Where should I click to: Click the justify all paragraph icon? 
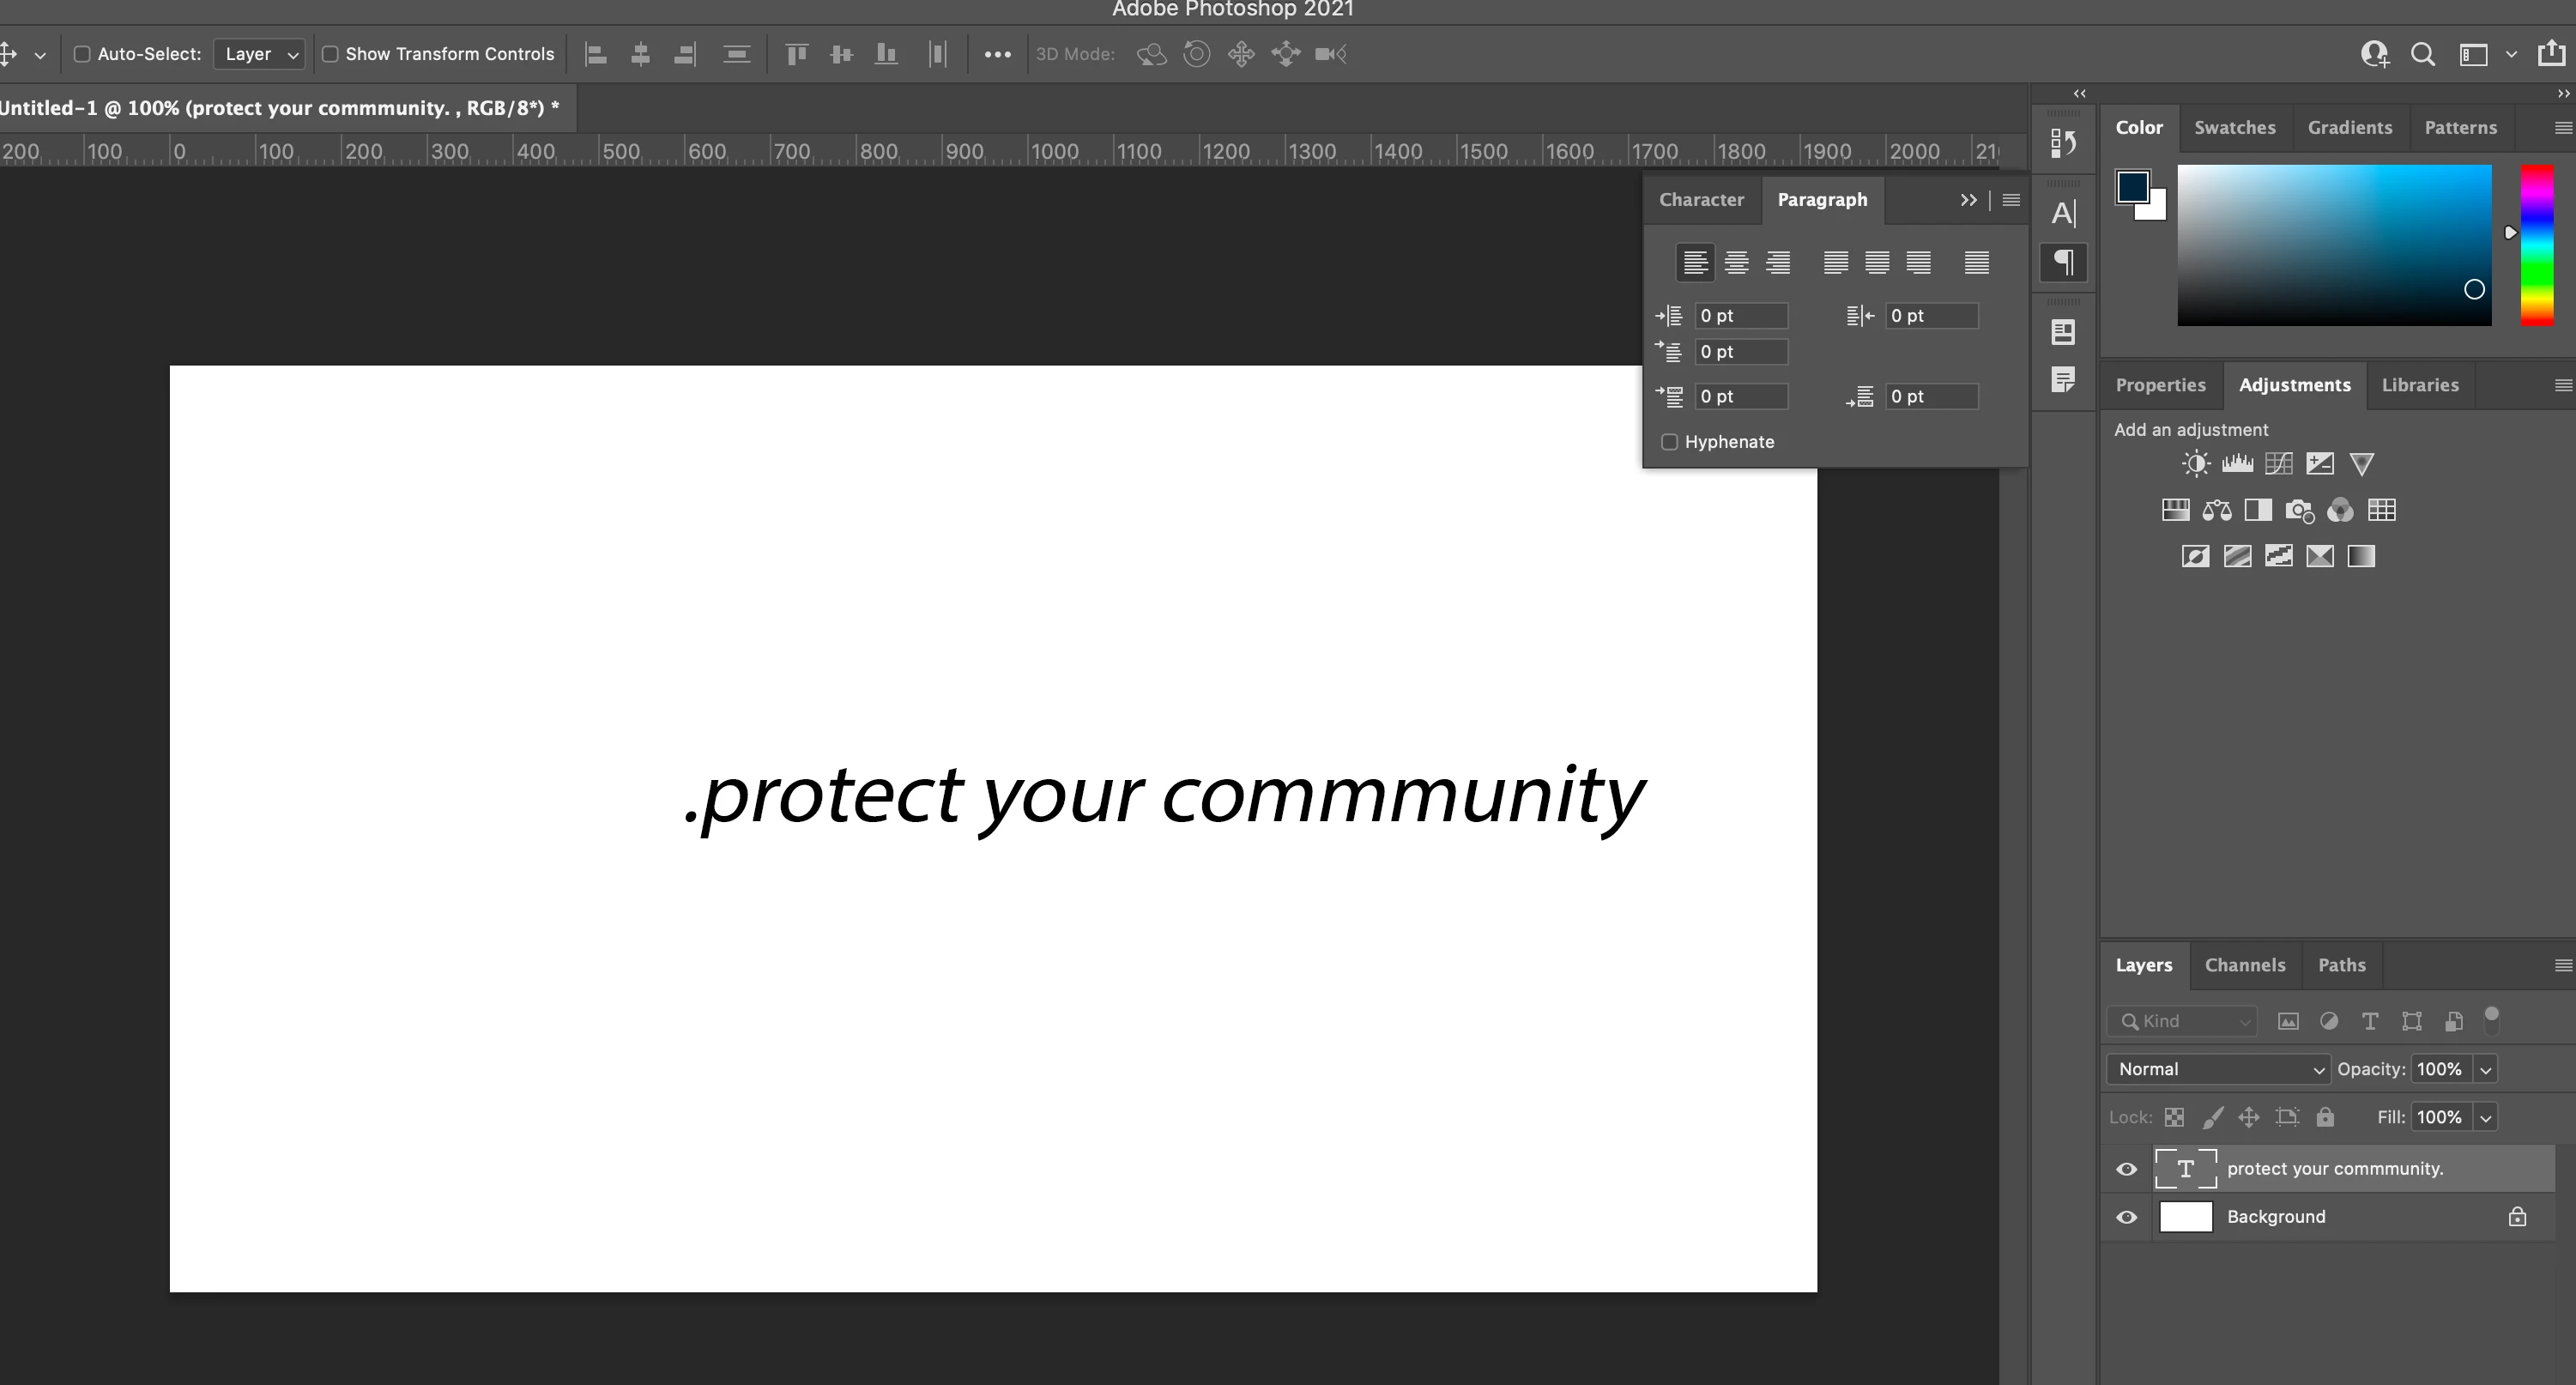[x=1976, y=262]
